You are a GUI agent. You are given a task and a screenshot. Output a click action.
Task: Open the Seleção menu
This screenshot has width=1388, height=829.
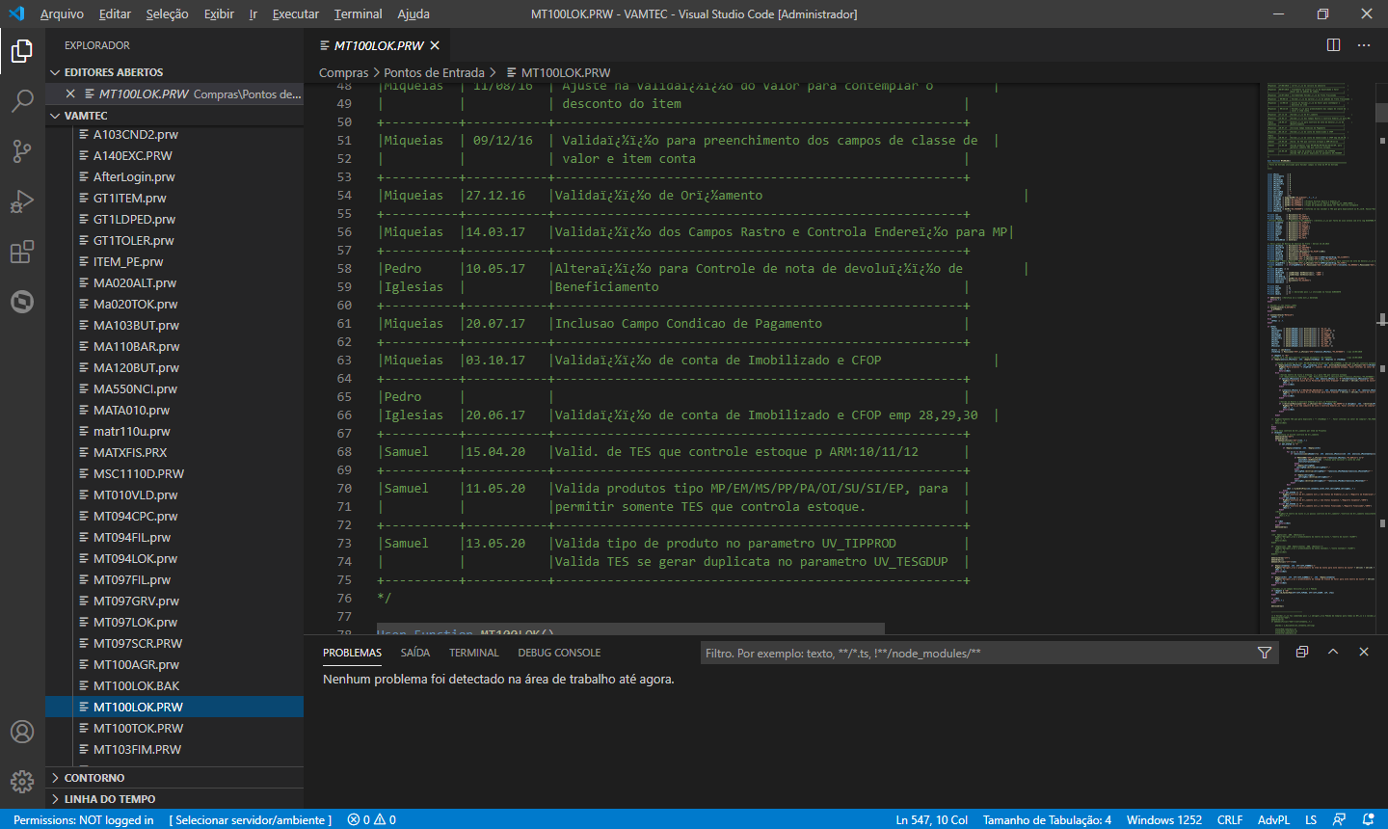point(167,13)
